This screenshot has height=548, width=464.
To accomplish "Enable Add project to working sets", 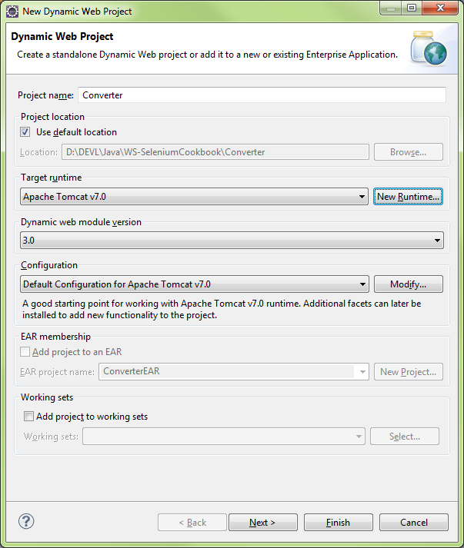I will pos(29,417).
